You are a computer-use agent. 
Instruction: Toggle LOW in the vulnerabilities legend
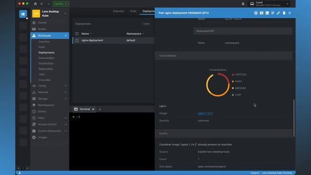(237, 95)
